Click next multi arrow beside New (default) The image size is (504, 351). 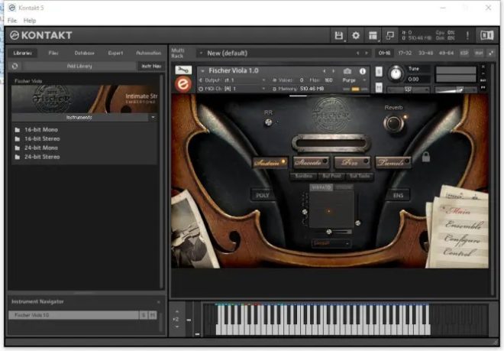(366, 53)
